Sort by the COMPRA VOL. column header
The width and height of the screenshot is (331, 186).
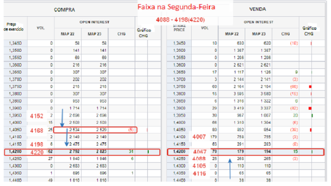click(40, 28)
